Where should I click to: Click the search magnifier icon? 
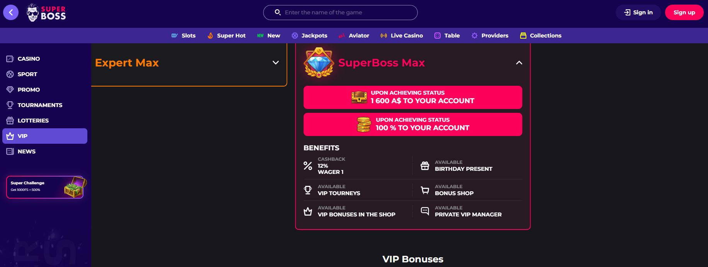[x=277, y=12]
